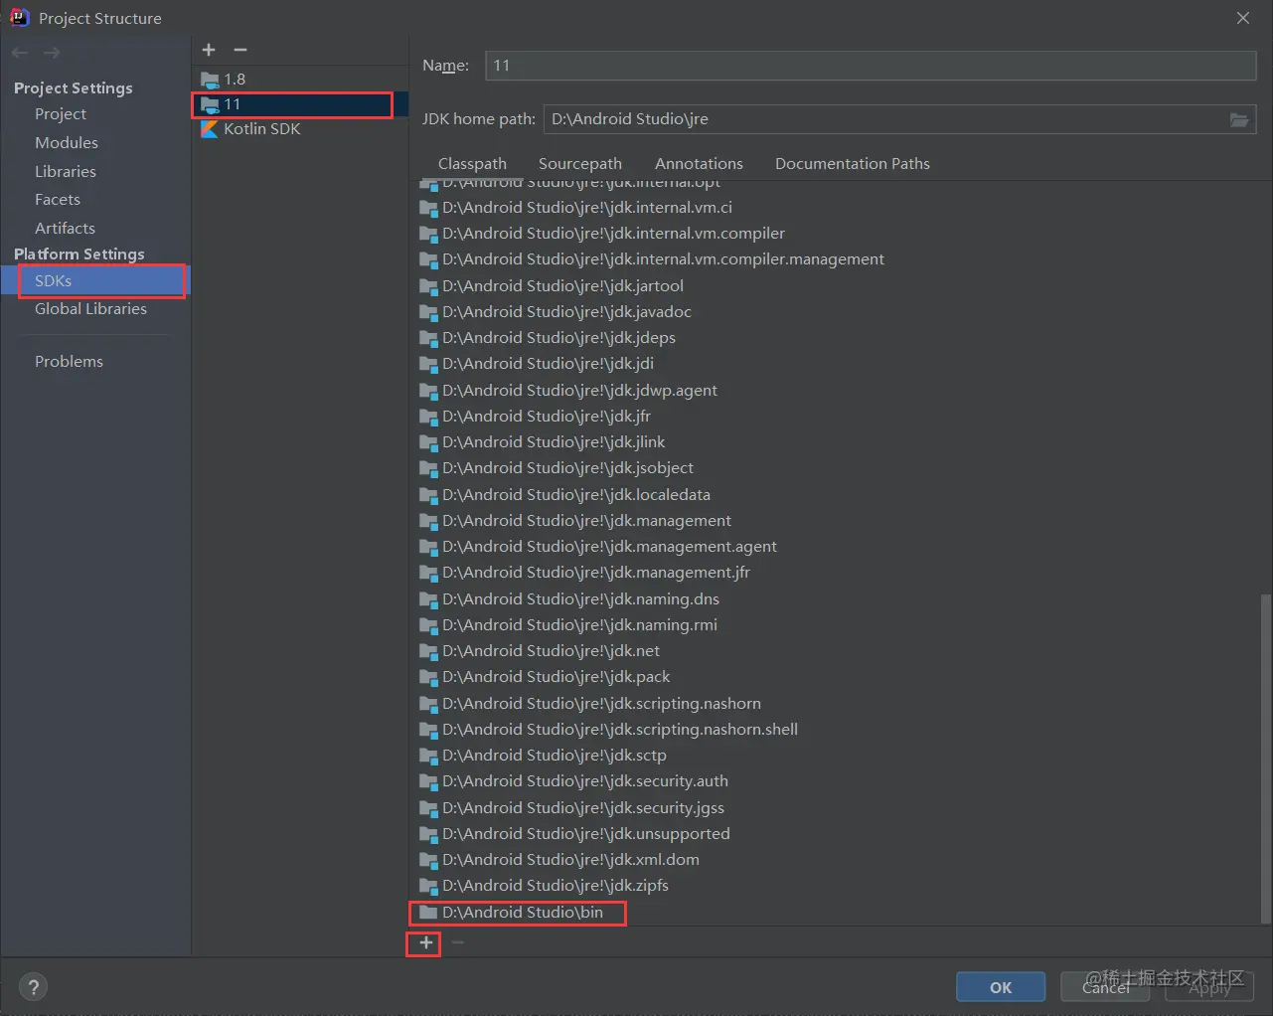Click the Apply button
Screen dimensions: 1273x1016
[1209, 987]
